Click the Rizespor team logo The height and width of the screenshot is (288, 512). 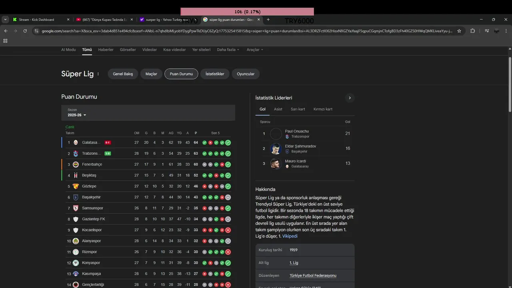pos(76,252)
